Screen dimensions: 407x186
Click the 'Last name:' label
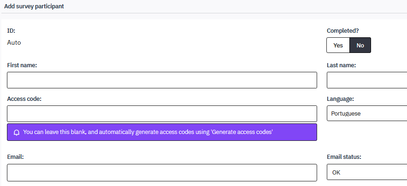[x=341, y=65]
